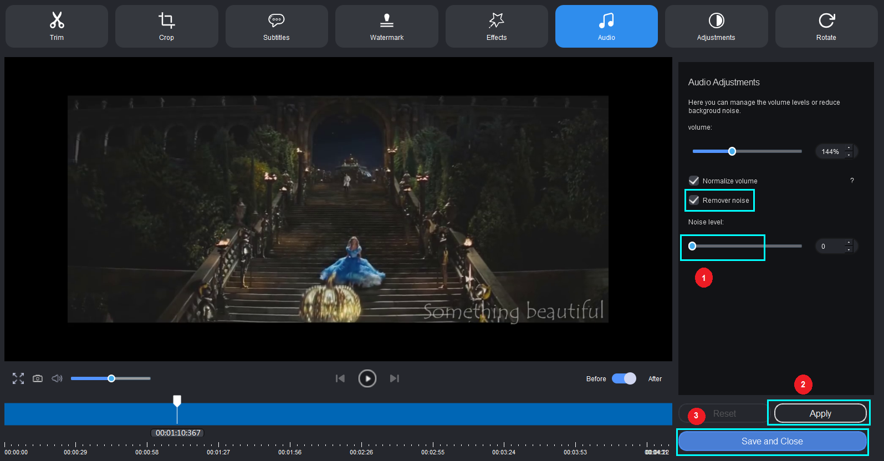Viewport: 884px width, 461px height.
Task: Play the video preview
Action: pyautogui.click(x=367, y=378)
